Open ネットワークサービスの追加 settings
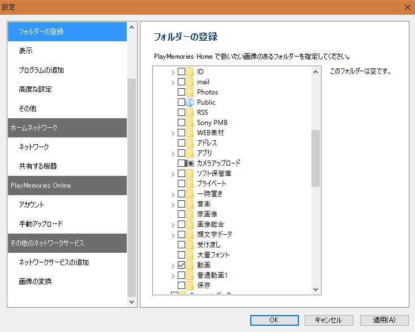Screen dimensions: 415x332 (x=67, y=262)
